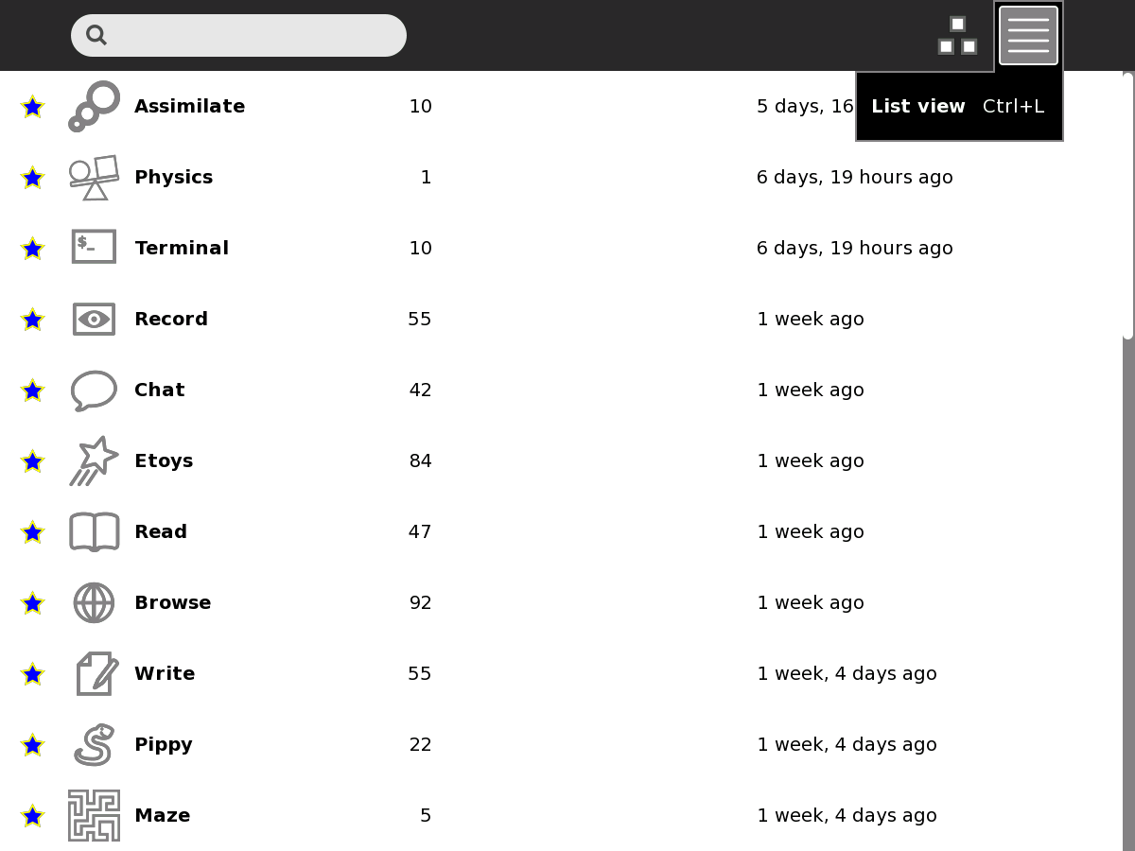
Task: Toggle the favorite star next to Maze
Action: 32,816
